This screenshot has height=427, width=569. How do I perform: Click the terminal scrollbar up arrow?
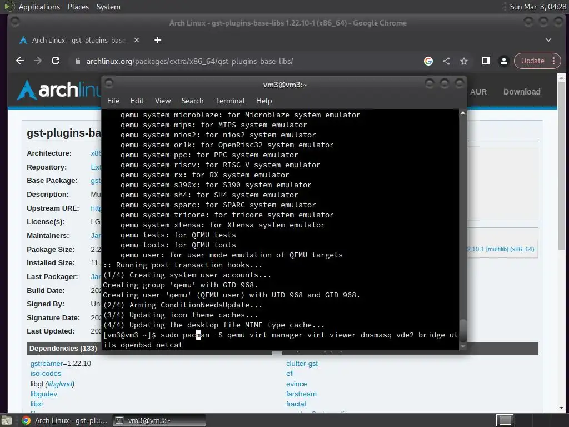tap(463, 113)
